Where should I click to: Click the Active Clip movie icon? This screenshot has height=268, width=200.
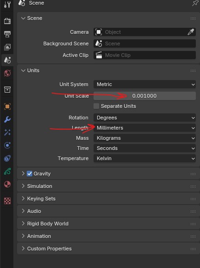point(99,55)
